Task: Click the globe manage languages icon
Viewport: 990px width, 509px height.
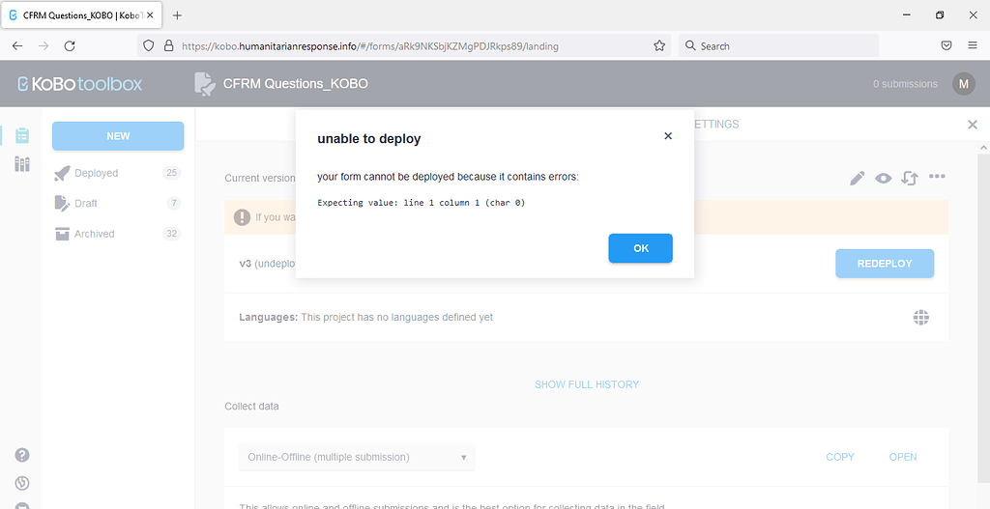Action: click(x=920, y=317)
